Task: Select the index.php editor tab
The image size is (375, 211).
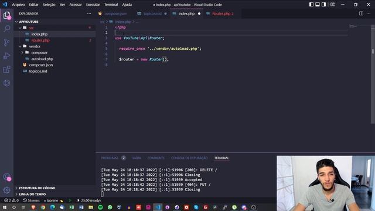Action: 186,13
